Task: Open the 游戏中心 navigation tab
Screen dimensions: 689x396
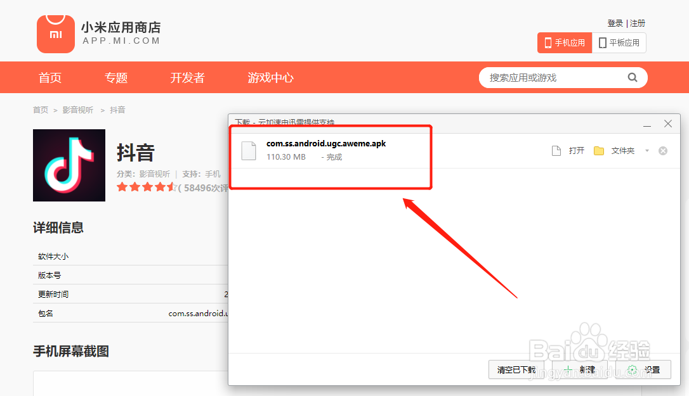Action: coord(270,78)
